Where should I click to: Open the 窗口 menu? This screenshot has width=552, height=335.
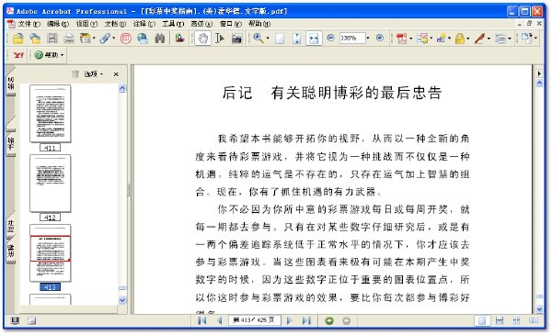click(231, 24)
